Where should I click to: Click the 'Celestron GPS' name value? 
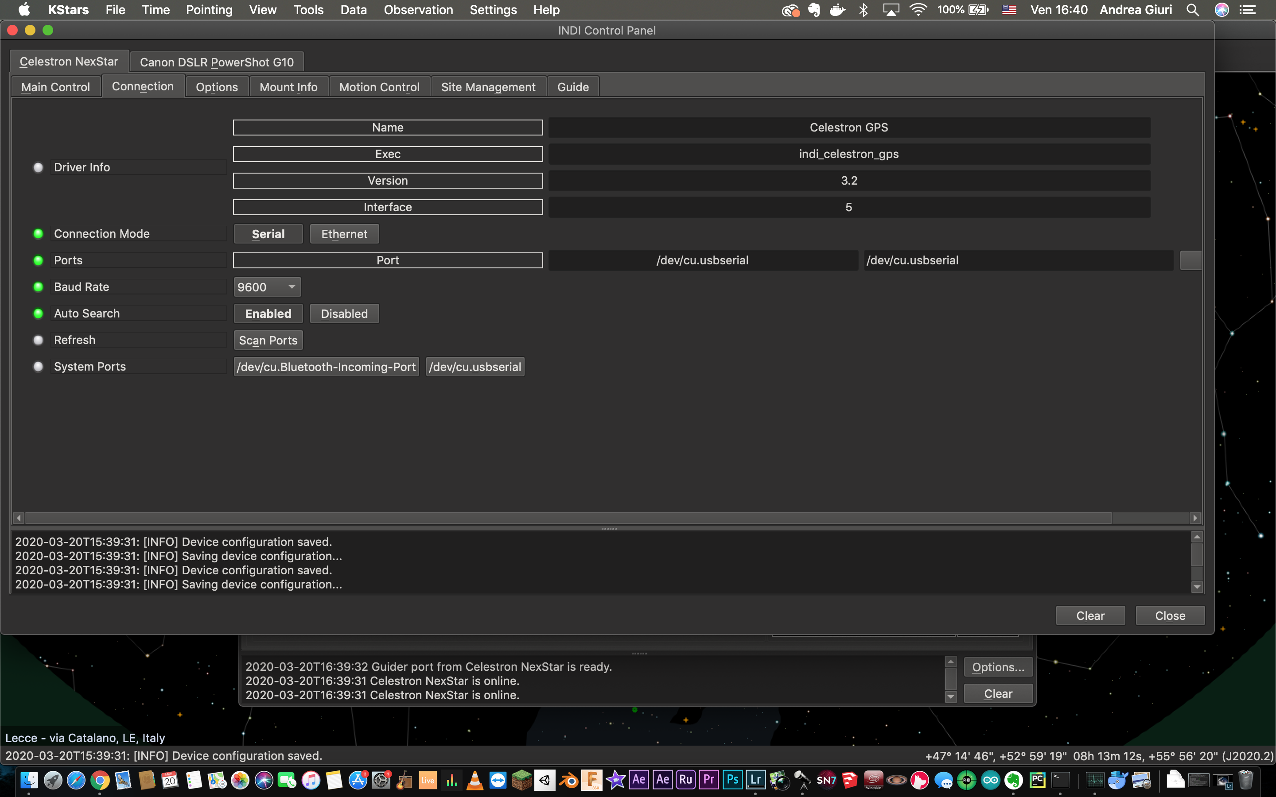tap(849, 128)
